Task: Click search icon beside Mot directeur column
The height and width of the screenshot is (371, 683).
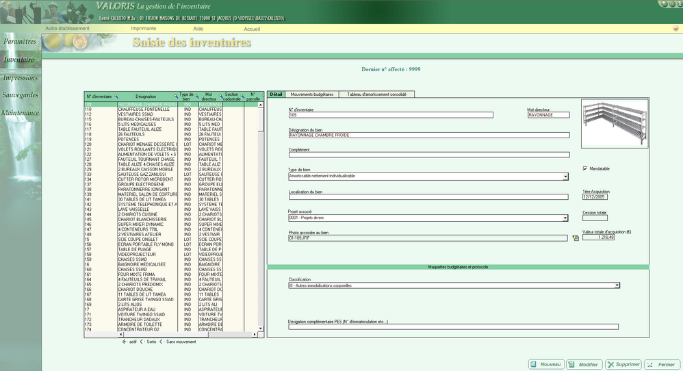Action: (x=220, y=97)
